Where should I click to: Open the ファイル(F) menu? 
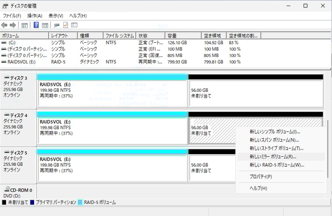(x=12, y=16)
